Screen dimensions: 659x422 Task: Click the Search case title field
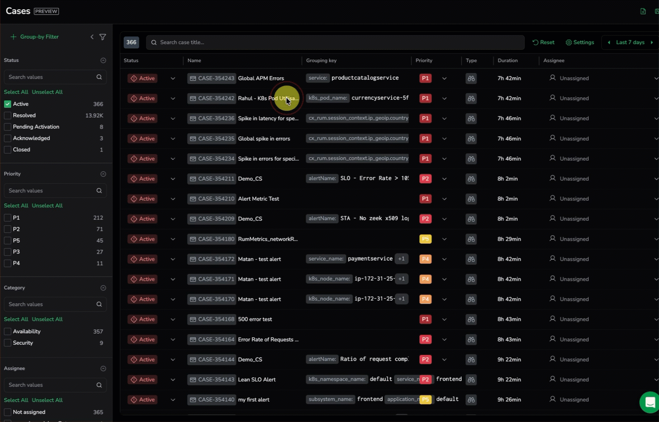point(335,43)
